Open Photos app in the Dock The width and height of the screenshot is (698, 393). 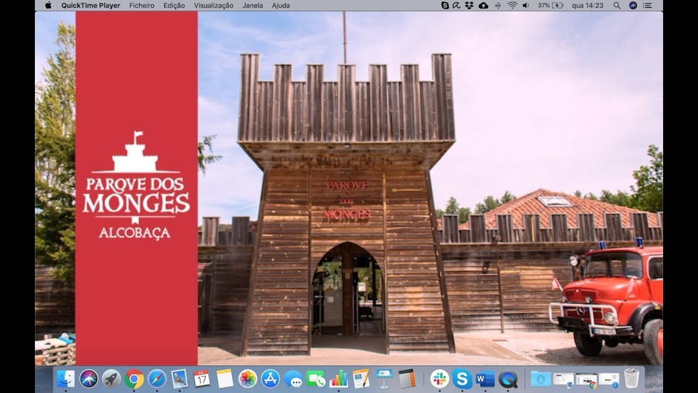248,378
